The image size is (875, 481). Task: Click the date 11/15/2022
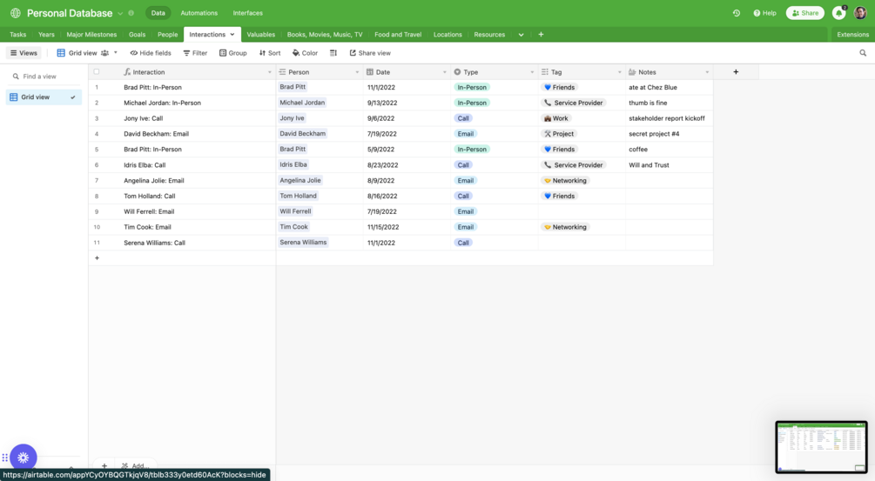pyautogui.click(x=383, y=227)
